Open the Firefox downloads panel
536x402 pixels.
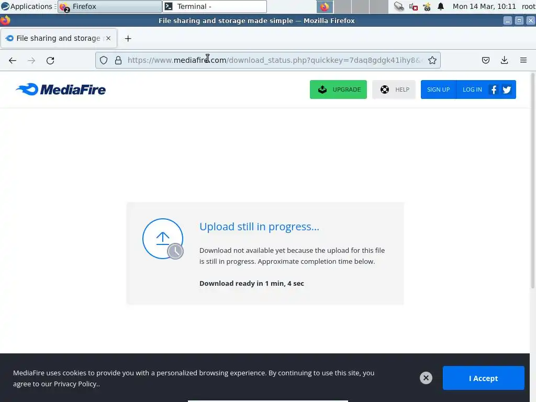[x=504, y=60]
